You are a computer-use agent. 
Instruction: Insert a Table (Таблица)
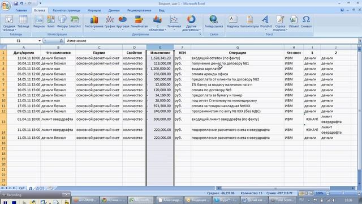click(x=23, y=22)
